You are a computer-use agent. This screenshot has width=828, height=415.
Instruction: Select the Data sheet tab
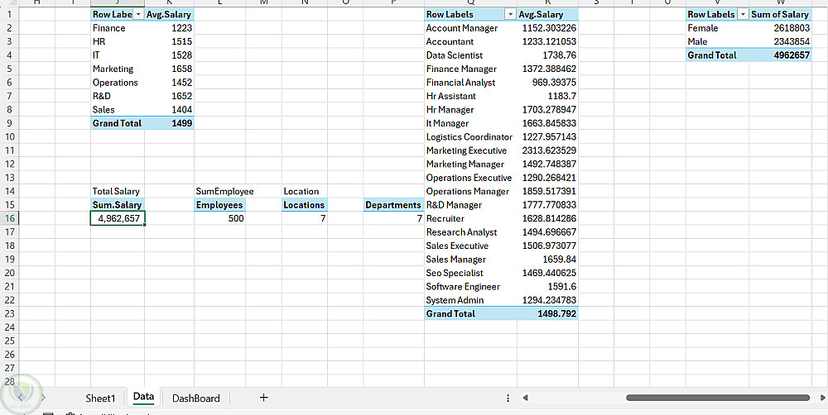point(143,398)
